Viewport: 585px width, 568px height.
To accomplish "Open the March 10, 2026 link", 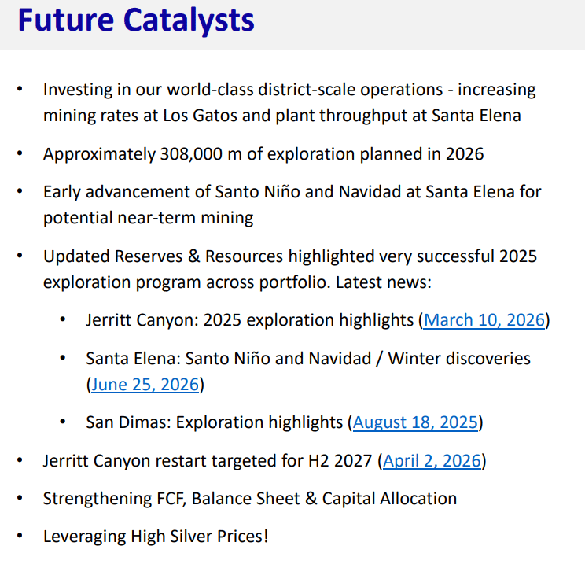I will click(484, 320).
